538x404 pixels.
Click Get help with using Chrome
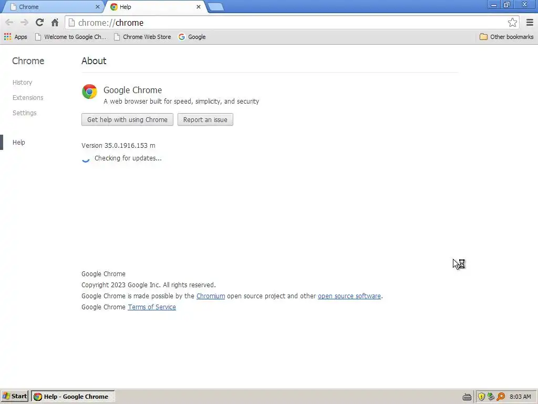tap(127, 119)
